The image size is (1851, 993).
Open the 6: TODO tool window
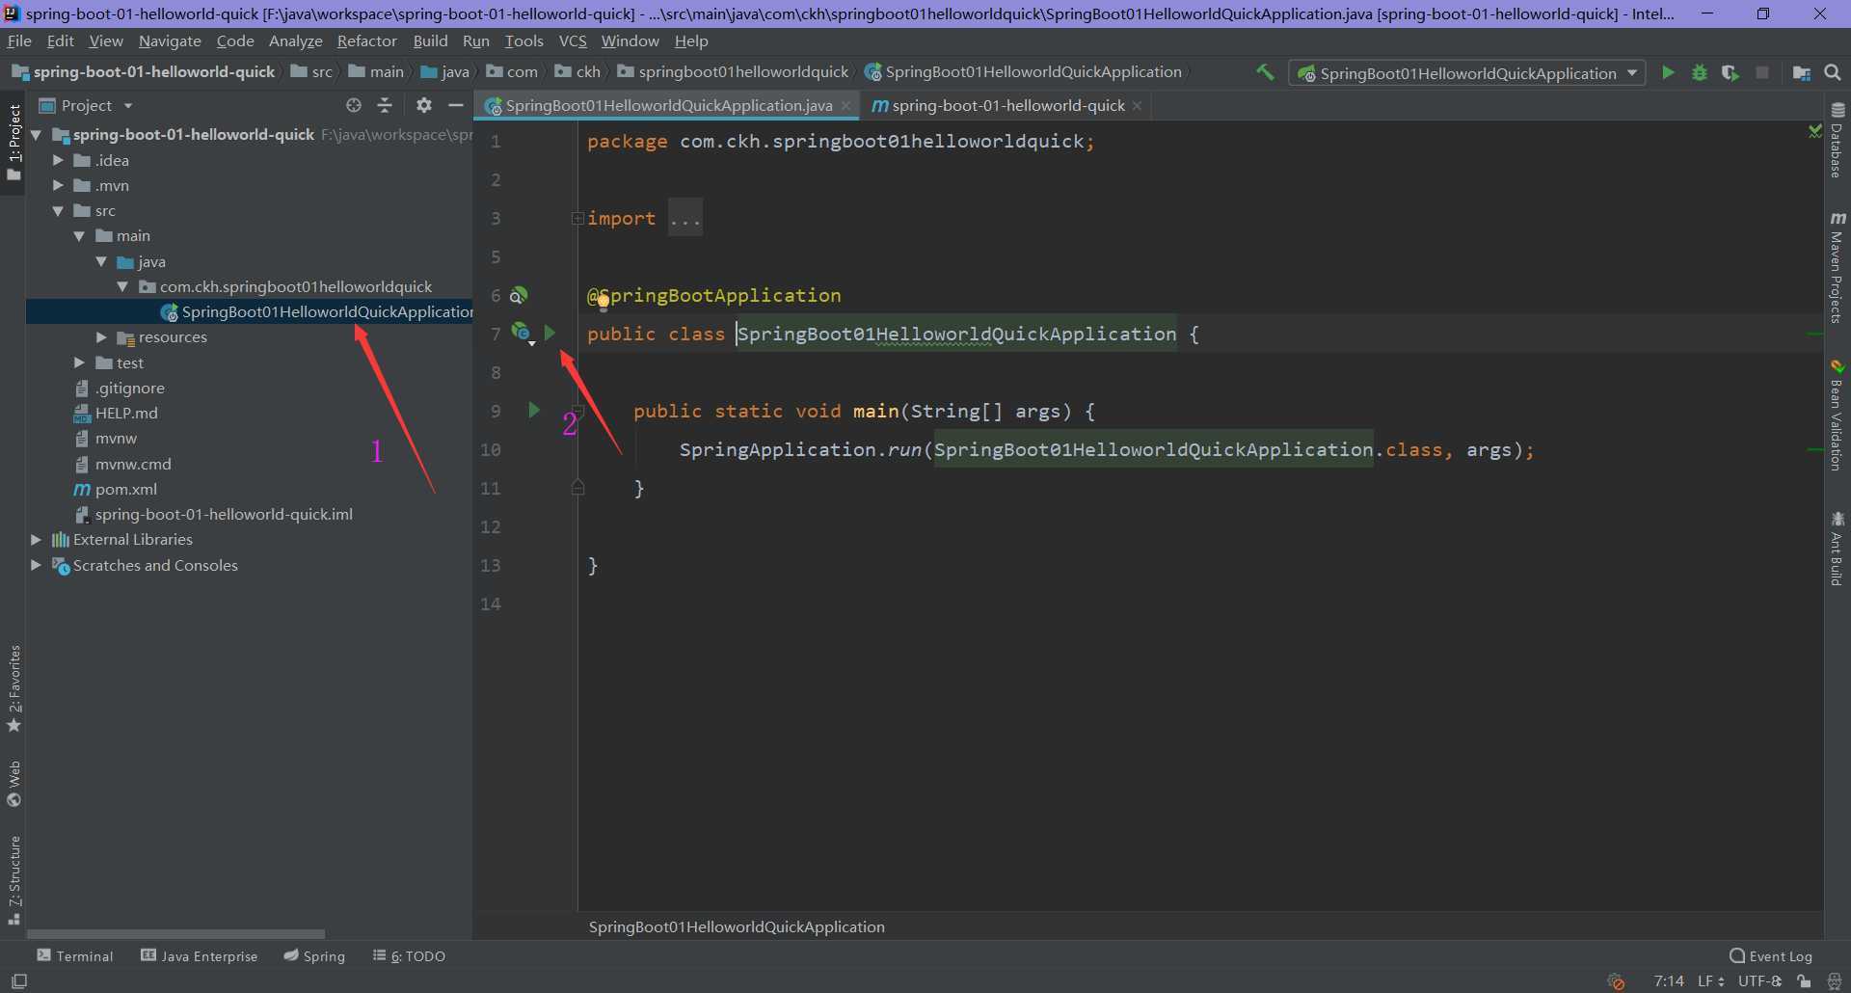(409, 956)
